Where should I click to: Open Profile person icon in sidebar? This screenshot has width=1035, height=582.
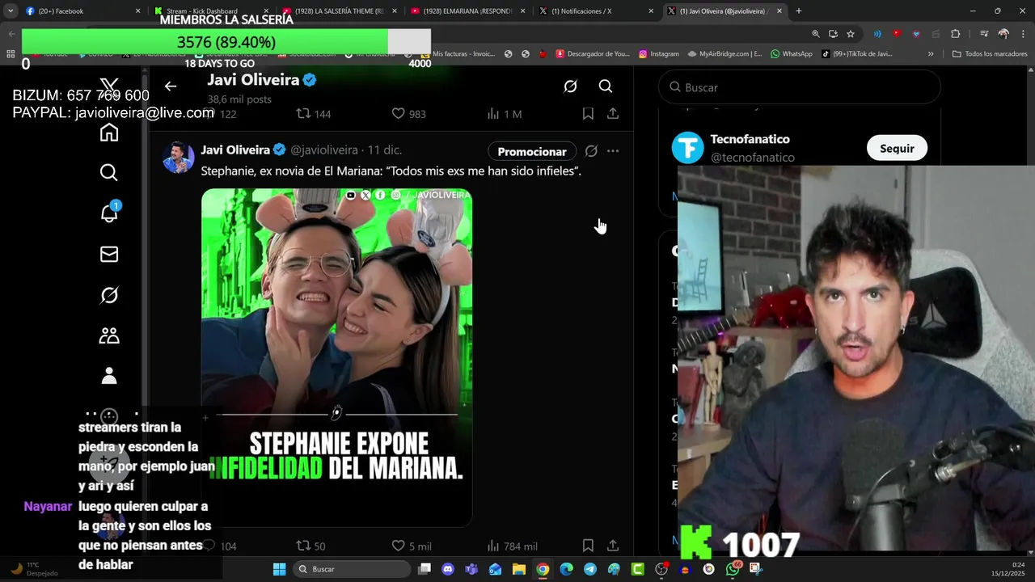pos(109,376)
